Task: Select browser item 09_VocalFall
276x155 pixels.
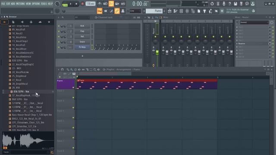Action: point(19,30)
